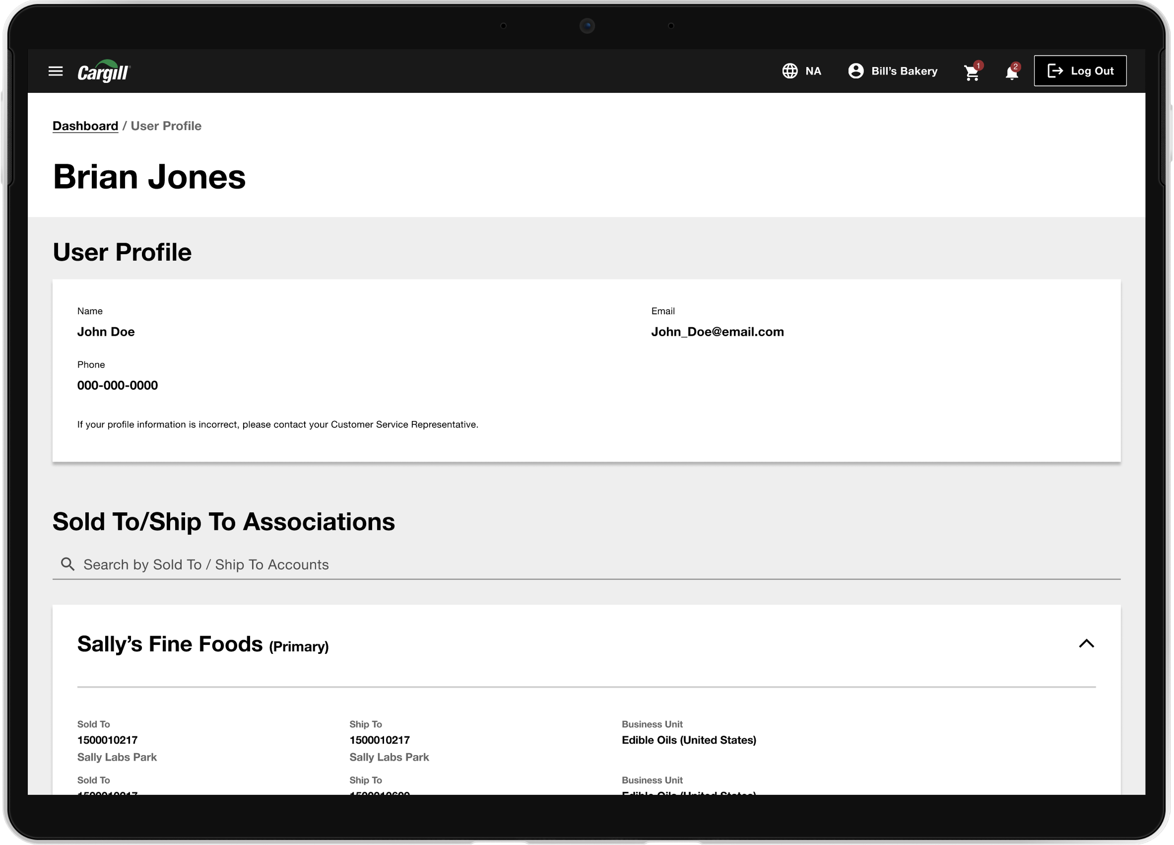The image size is (1174, 845).
Task: Click the Log Out button
Action: tap(1080, 71)
